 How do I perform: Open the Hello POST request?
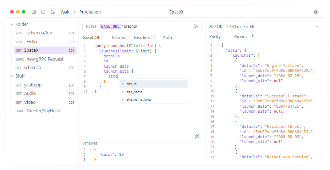tap(45, 42)
